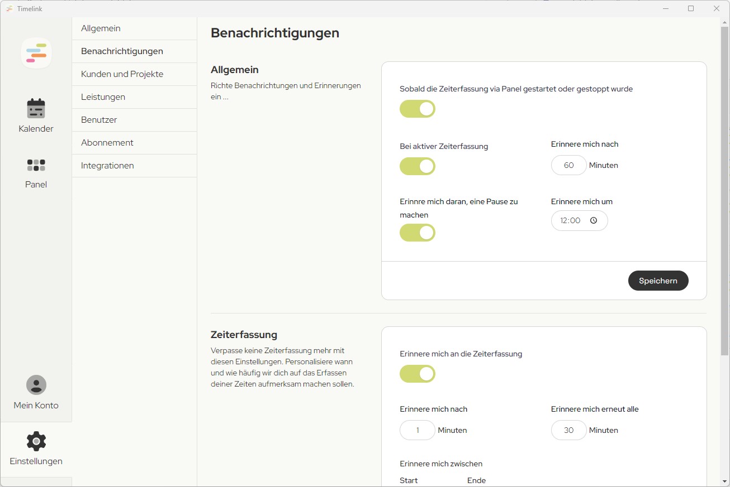The width and height of the screenshot is (730, 487).
Task: Maximize the Timelink window
Action: coord(691,8)
